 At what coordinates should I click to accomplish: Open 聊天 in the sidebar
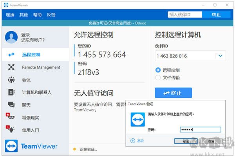click(x=36, y=105)
